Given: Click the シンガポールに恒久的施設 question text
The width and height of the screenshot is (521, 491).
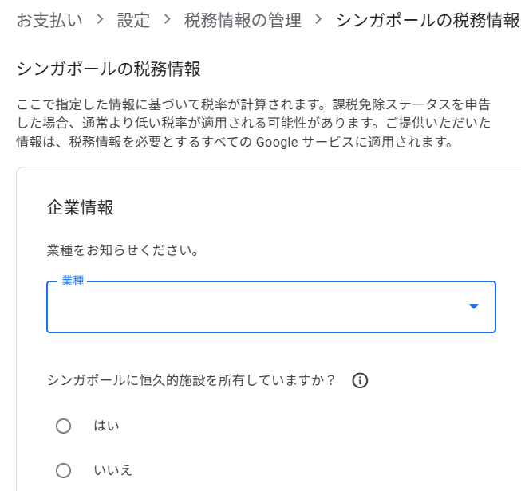Looking at the screenshot, I should pyautogui.click(x=191, y=381).
